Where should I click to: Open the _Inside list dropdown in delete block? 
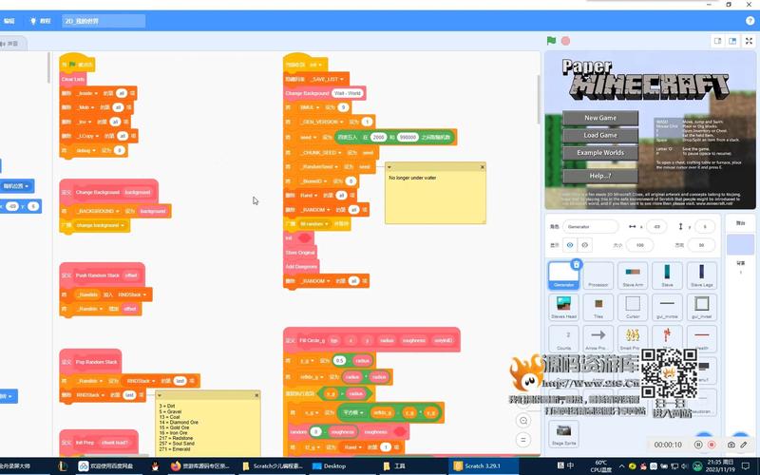[x=87, y=93]
